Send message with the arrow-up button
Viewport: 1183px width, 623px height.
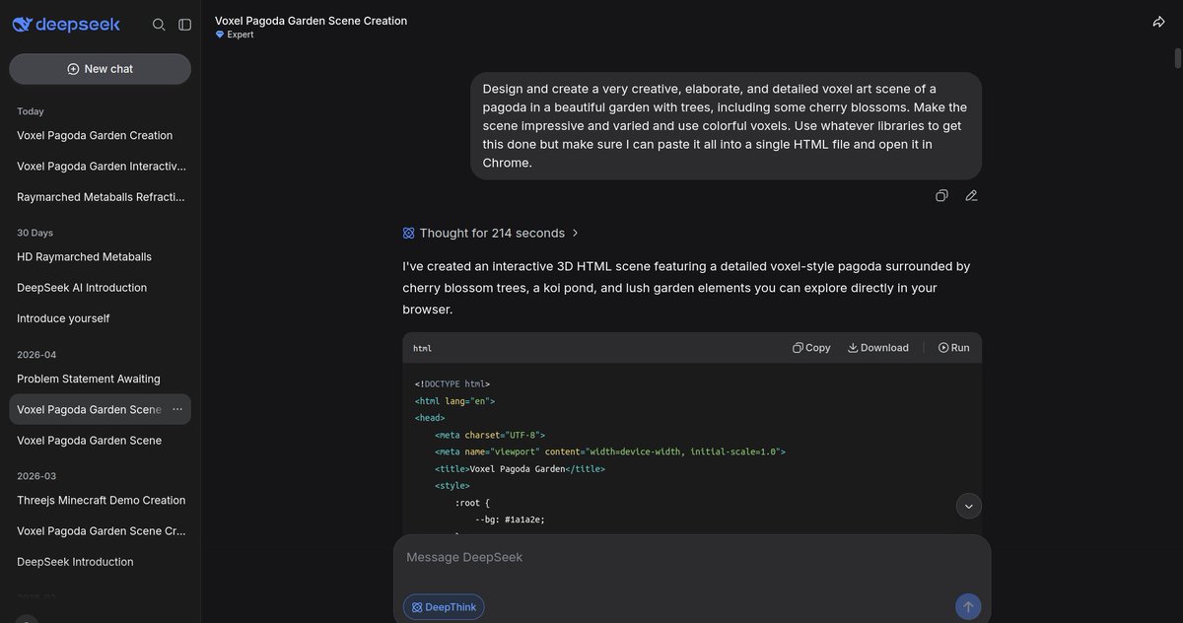point(968,607)
